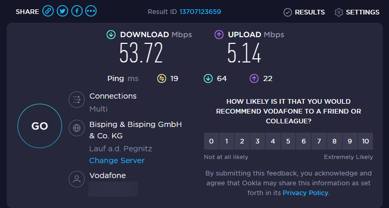389x208 pixels.
Task: Click the download arrow icon
Action: click(111, 35)
